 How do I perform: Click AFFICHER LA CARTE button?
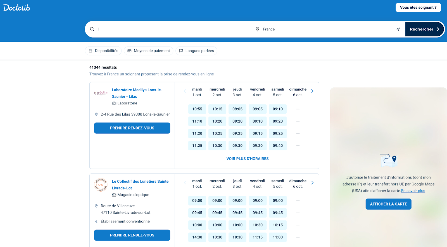[x=389, y=204]
